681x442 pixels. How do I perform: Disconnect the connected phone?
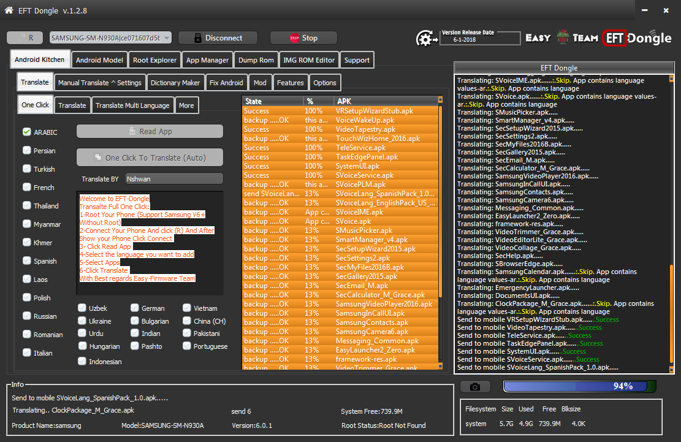(x=218, y=38)
